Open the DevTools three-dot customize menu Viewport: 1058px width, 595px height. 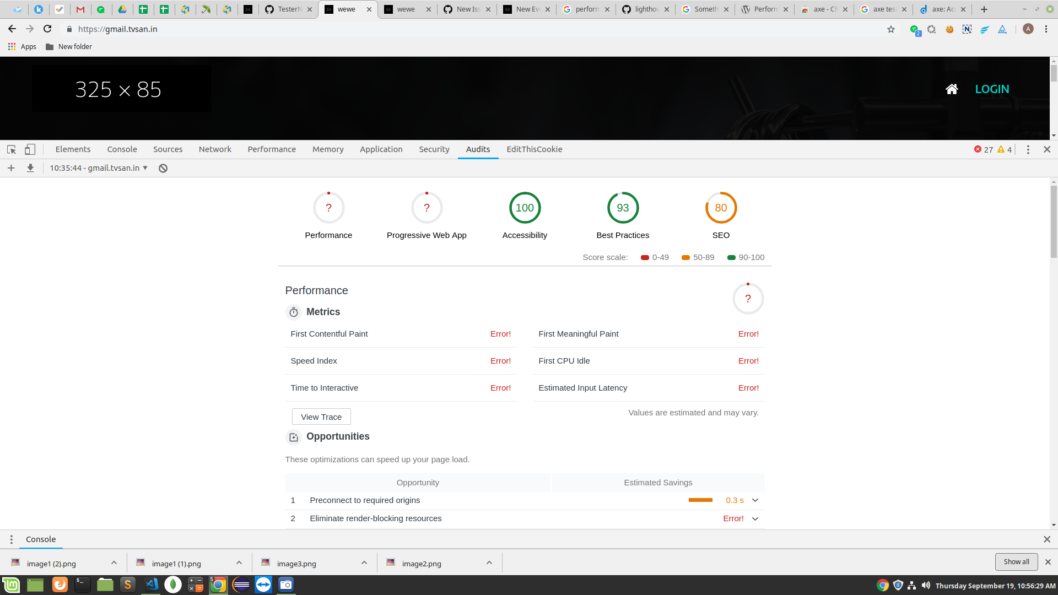tap(1028, 149)
